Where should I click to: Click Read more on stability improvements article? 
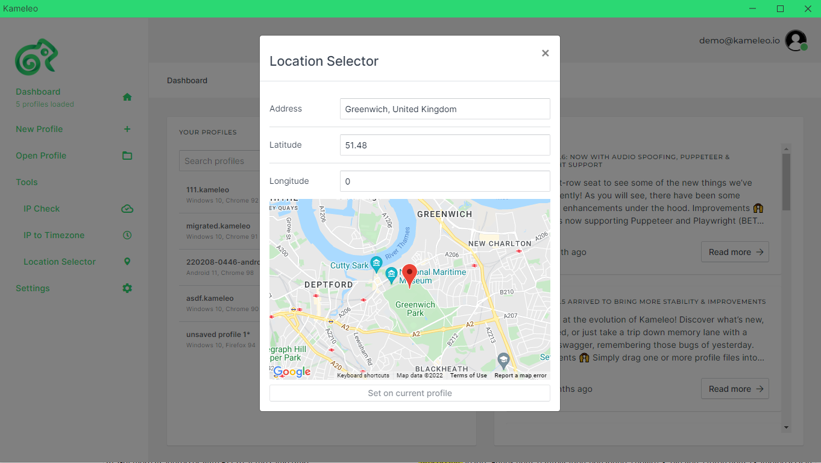tap(735, 389)
